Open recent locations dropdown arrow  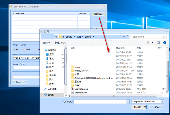click(x=53, y=37)
